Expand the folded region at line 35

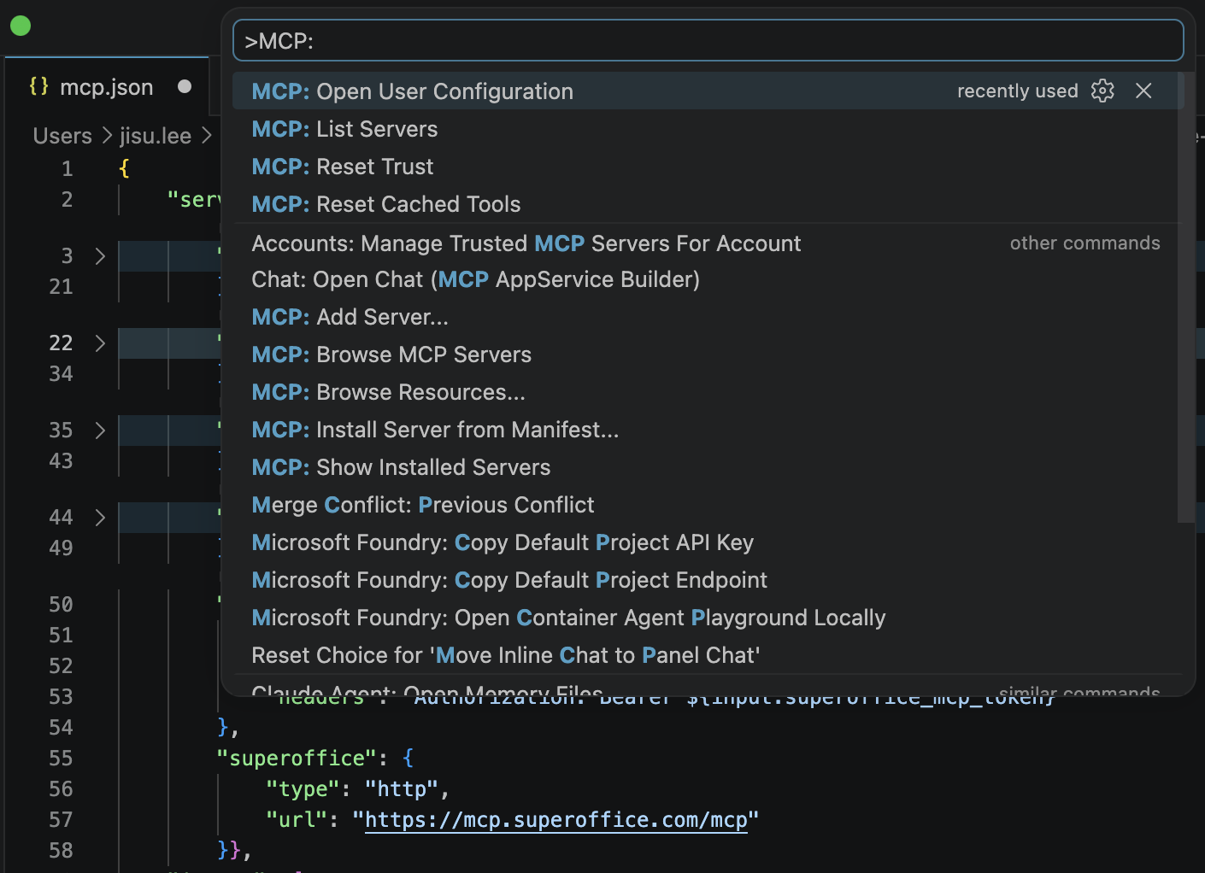pyautogui.click(x=100, y=431)
